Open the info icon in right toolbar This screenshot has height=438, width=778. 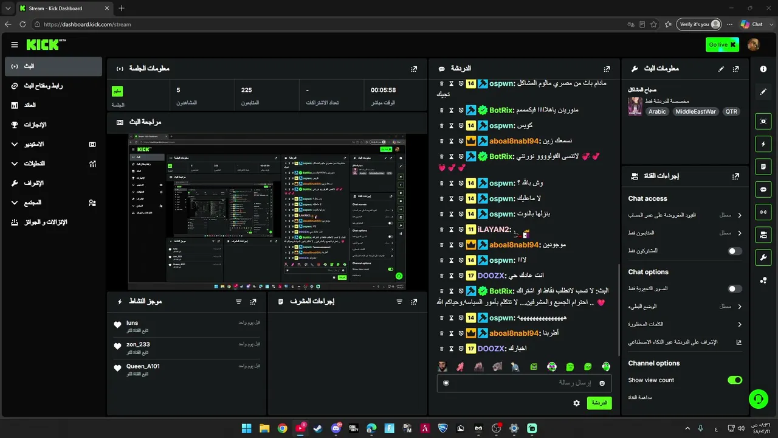pos(763,69)
